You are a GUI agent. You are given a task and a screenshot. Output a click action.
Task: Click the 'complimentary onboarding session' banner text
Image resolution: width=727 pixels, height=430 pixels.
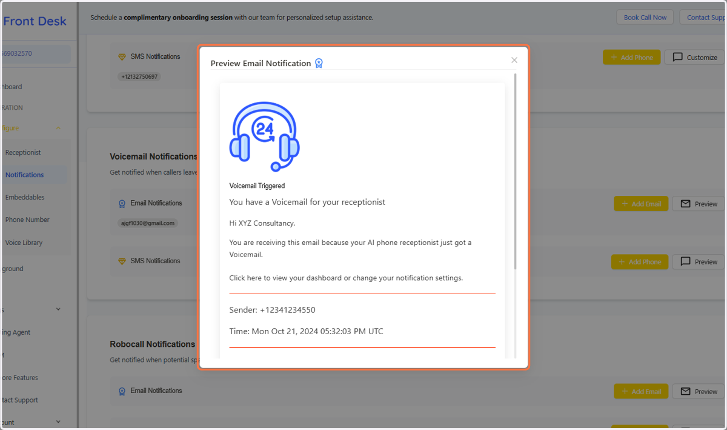[x=178, y=18]
